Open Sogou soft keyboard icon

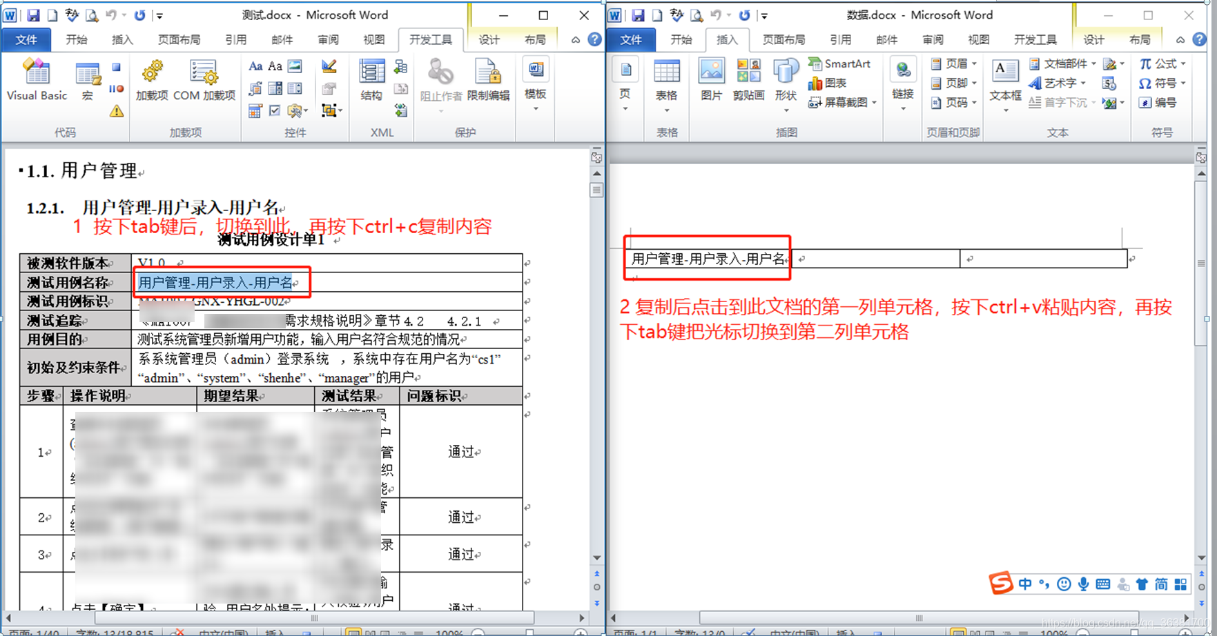point(1103,584)
